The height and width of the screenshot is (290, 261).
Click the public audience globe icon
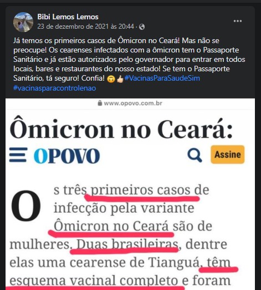[142, 27]
